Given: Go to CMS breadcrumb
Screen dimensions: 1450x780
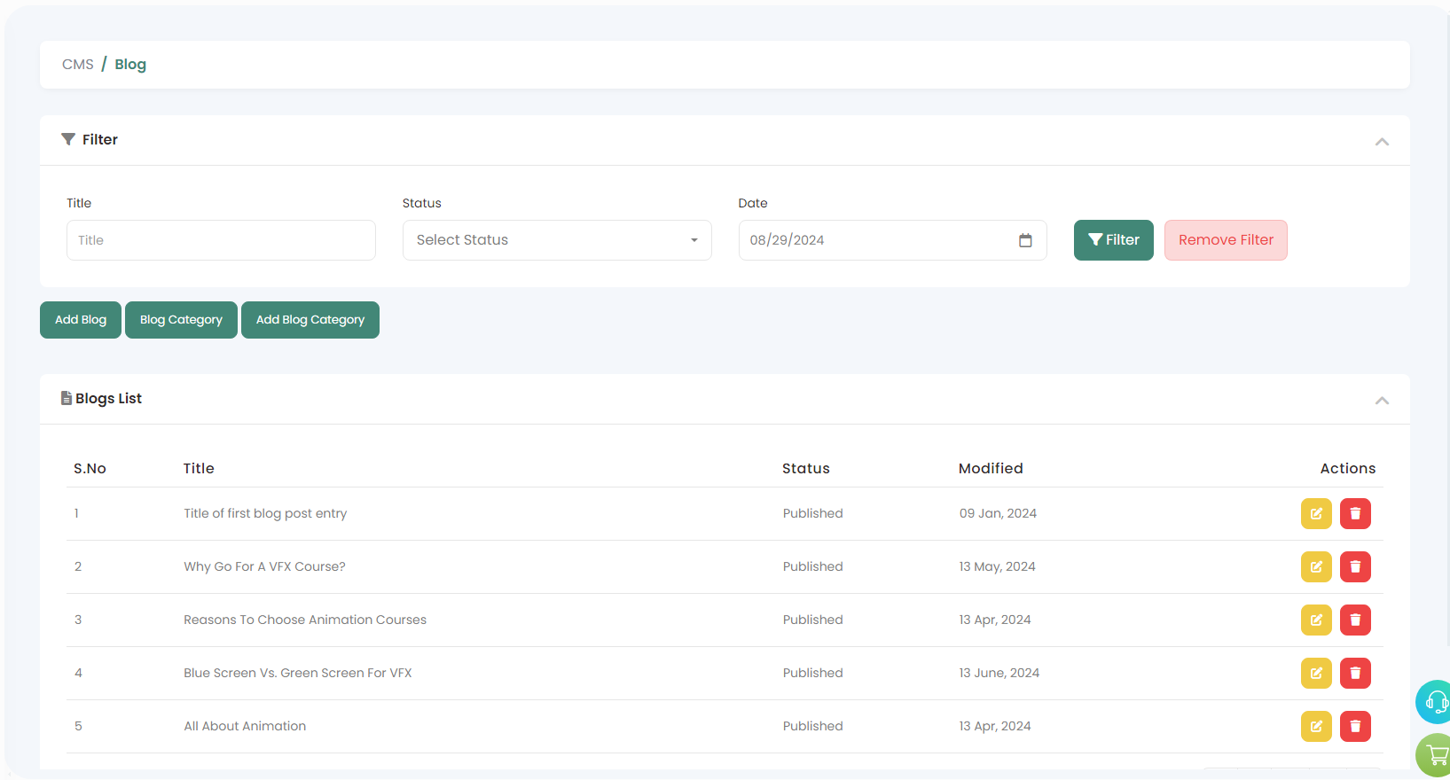Looking at the screenshot, I should pyautogui.click(x=78, y=65).
